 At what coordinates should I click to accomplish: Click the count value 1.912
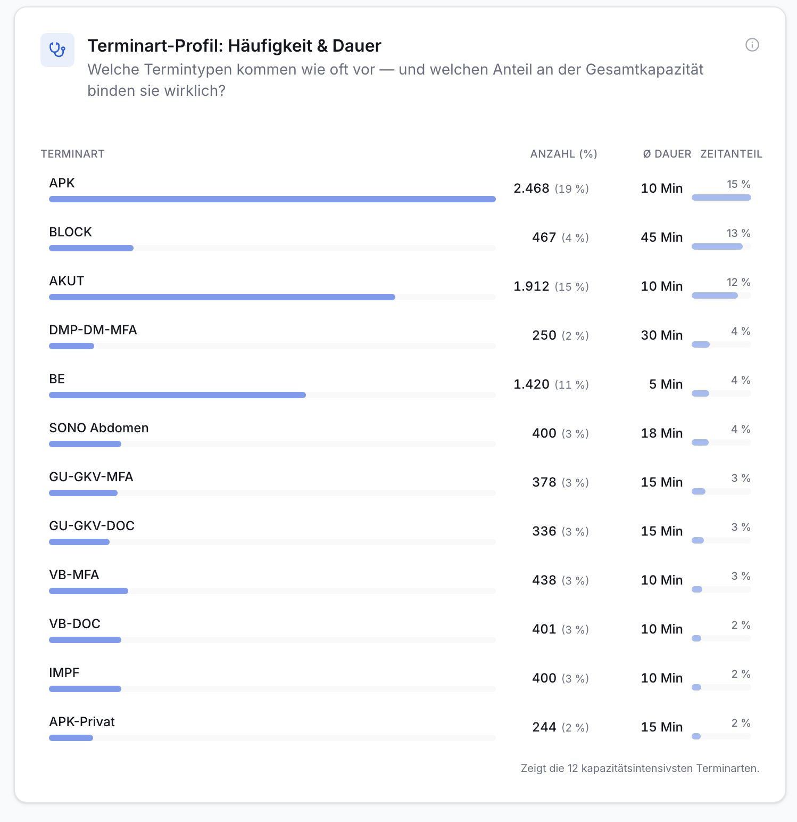coord(532,286)
